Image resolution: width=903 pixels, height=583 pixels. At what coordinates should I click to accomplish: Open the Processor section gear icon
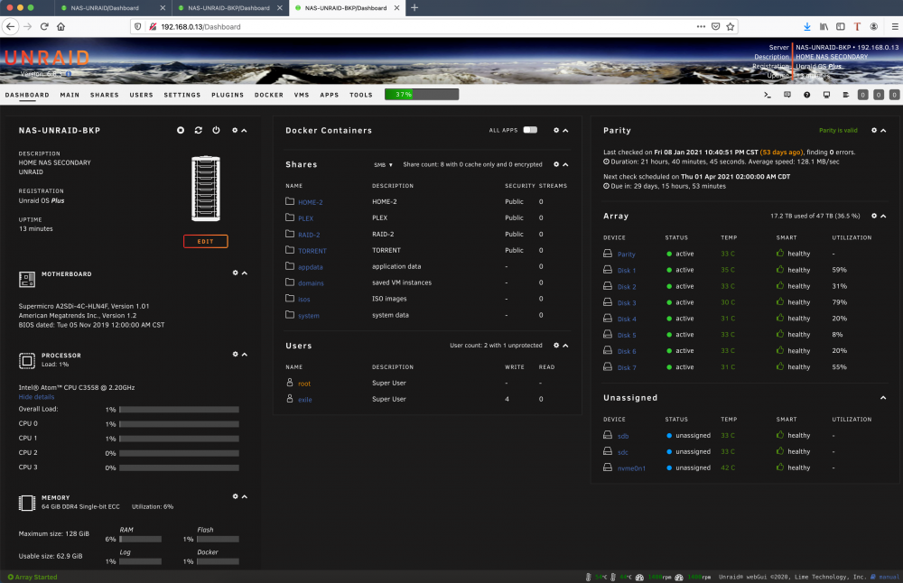[235, 354]
